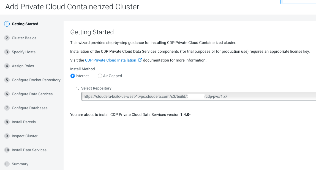Click the step 7 number badge

(x=7, y=108)
